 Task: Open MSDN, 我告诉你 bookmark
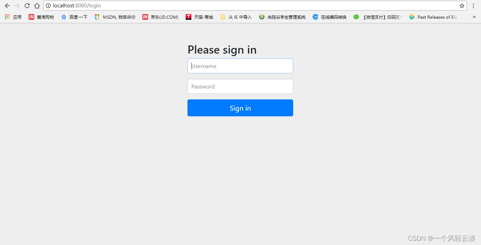click(x=115, y=17)
